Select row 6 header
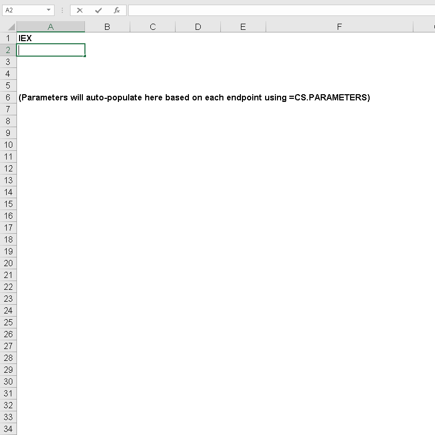This screenshot has width=435, height=435. [8, 97]
